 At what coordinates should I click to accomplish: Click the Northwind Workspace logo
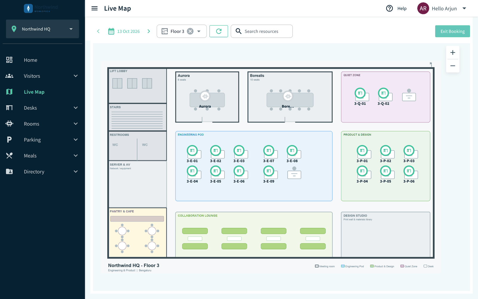click(41, 8)
